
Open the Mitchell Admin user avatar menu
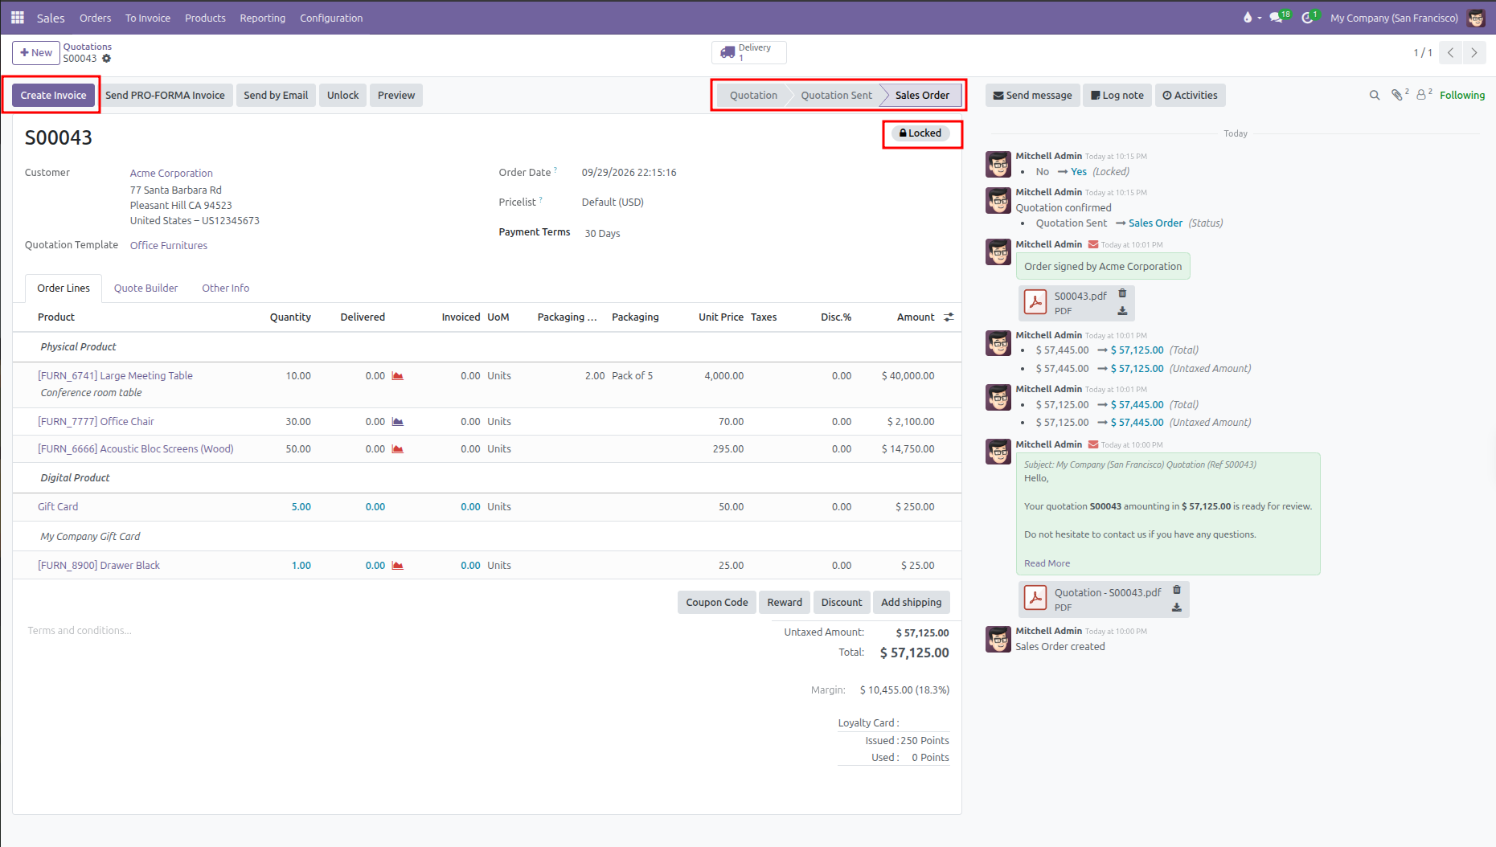click(1476, 18)
